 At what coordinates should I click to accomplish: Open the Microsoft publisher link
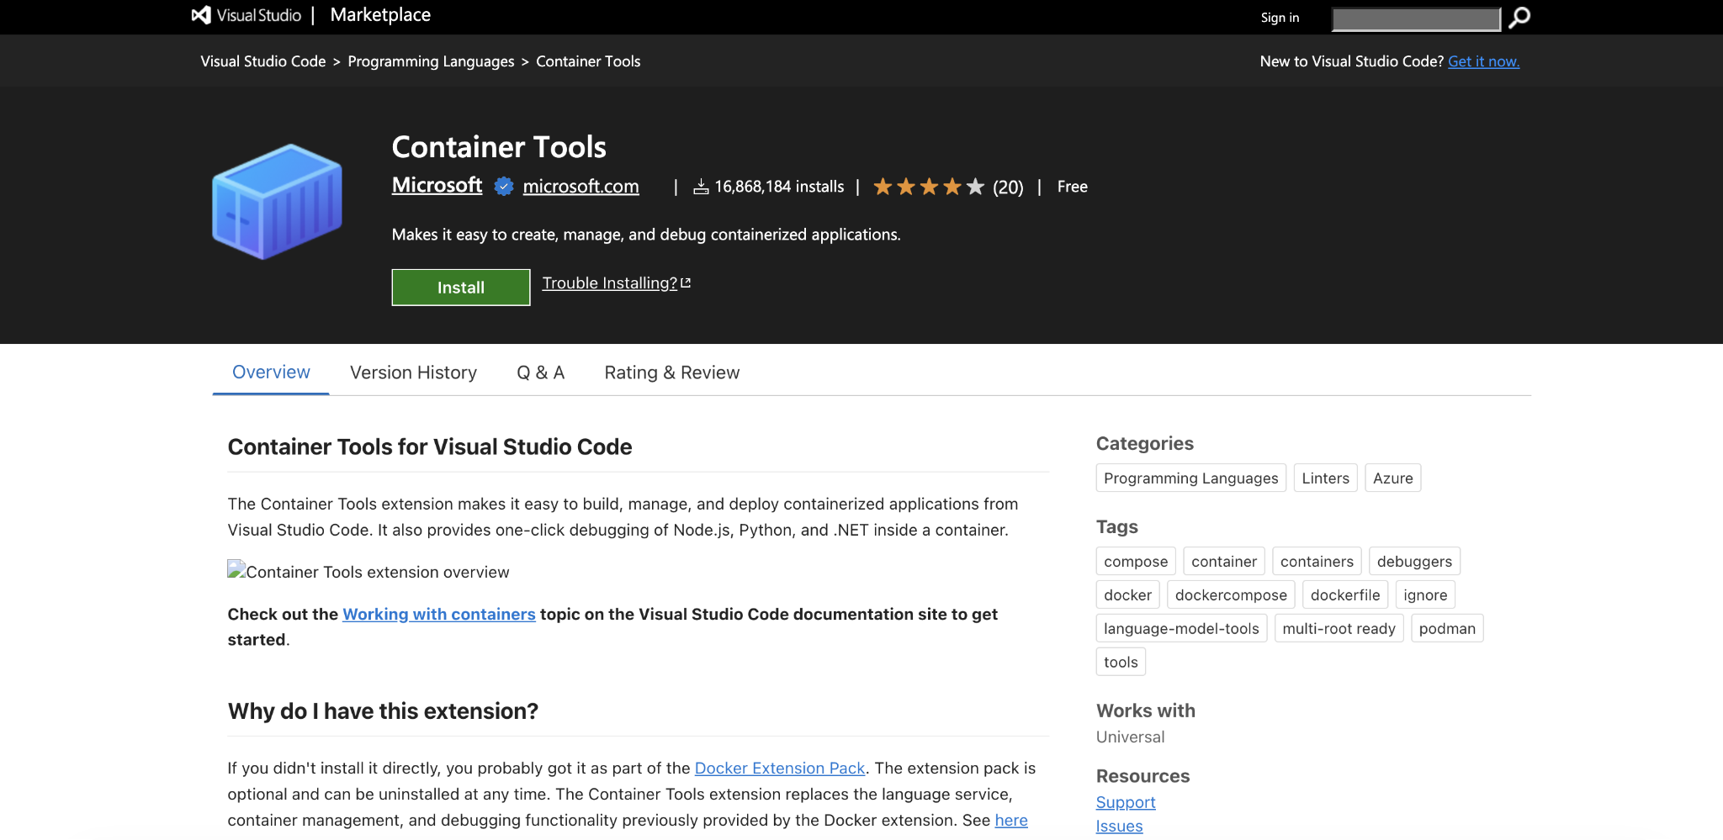pos(437,185)
